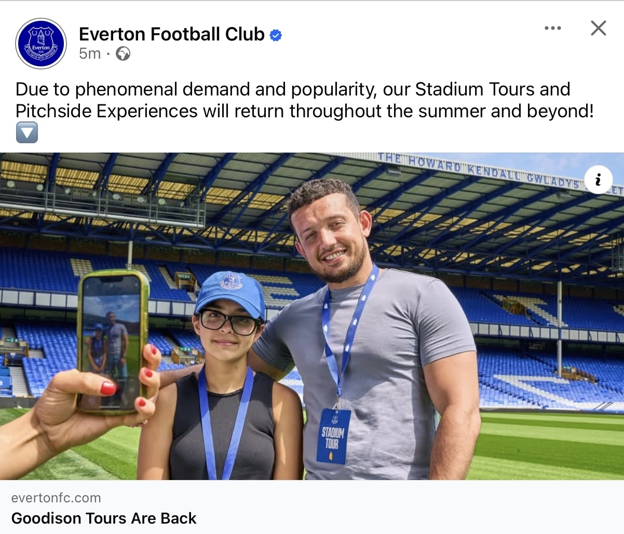Open the Goodison Tours Are Back headline
Viewport: 624px width, 534px height.
[x=104, y=518]
